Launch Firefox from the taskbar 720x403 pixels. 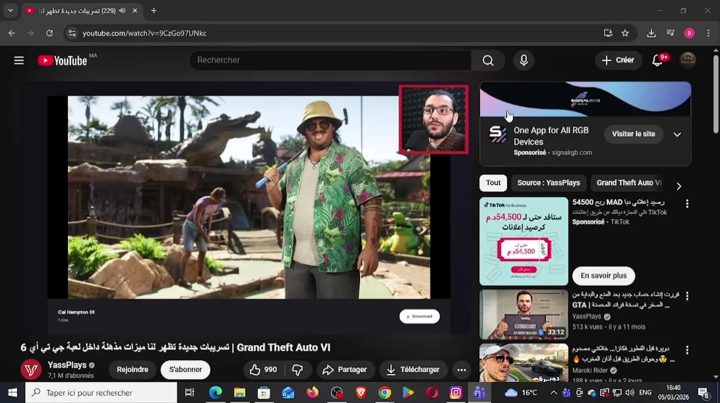point(312,393)
